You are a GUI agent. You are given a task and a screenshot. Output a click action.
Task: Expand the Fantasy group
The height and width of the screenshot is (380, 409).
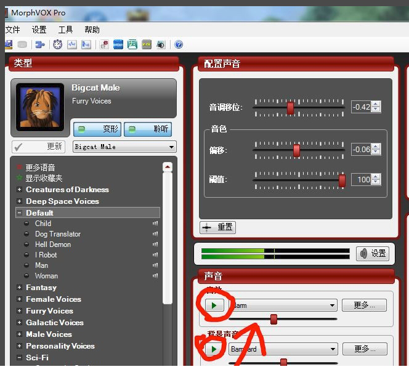pyautogui.click(x=19, y=288)
